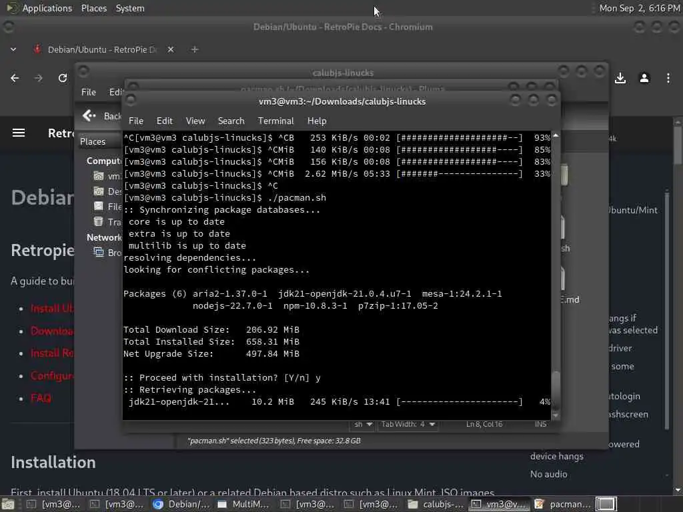Viewport: 683px width, 512px height.
Task: Select the File System icon in sidebar
Action: [x=99, y=207]
